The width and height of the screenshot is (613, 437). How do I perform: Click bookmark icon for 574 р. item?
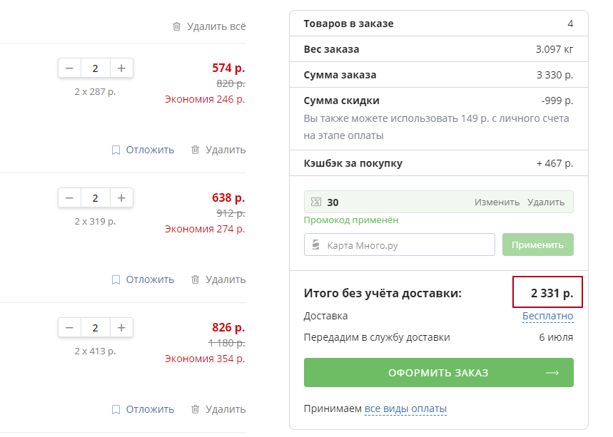(116, 150)
